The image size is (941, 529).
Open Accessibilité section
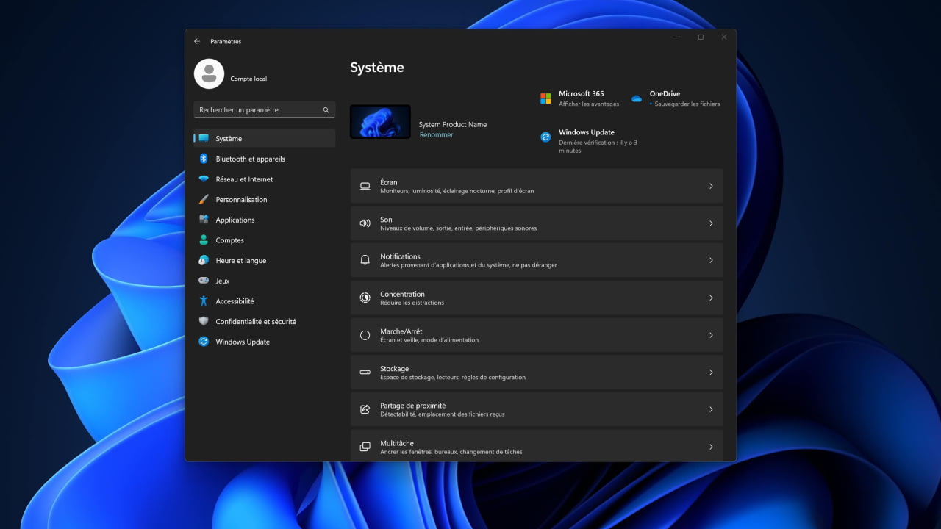point(265,301)
